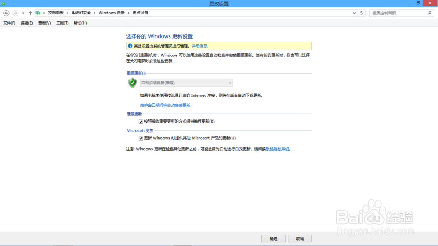This screenshot has height=246, width=438.
Task: Click the 重要更新(I) section label
Action: 136,73
